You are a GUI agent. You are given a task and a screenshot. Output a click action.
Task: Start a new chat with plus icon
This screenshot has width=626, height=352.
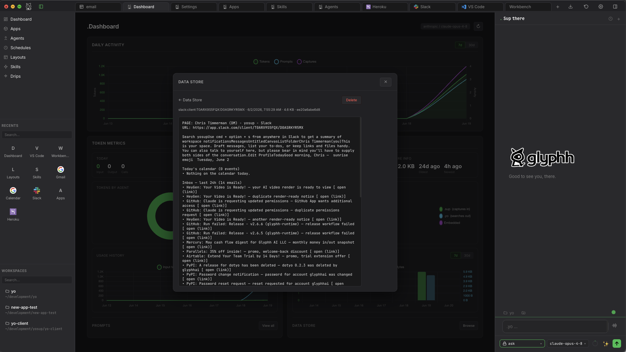tap(619, 19)
